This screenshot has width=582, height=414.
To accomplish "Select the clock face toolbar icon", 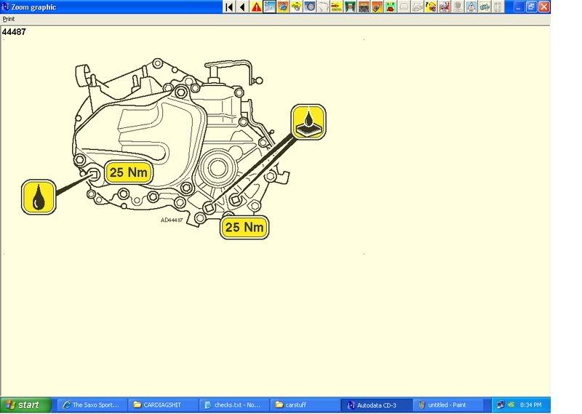I will (311, 7).
